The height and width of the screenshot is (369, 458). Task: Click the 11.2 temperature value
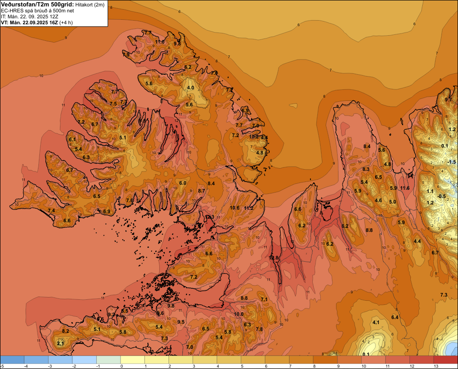coord(249,208)
